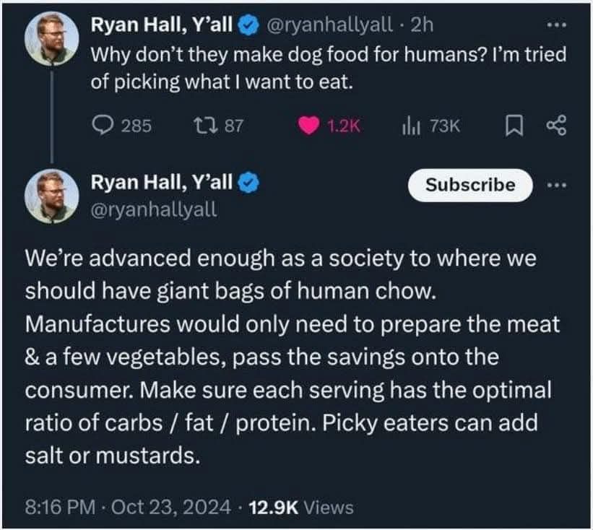Click the verified badge on first tweet
This screenshot has height=530, width=593.
(248, 26)
